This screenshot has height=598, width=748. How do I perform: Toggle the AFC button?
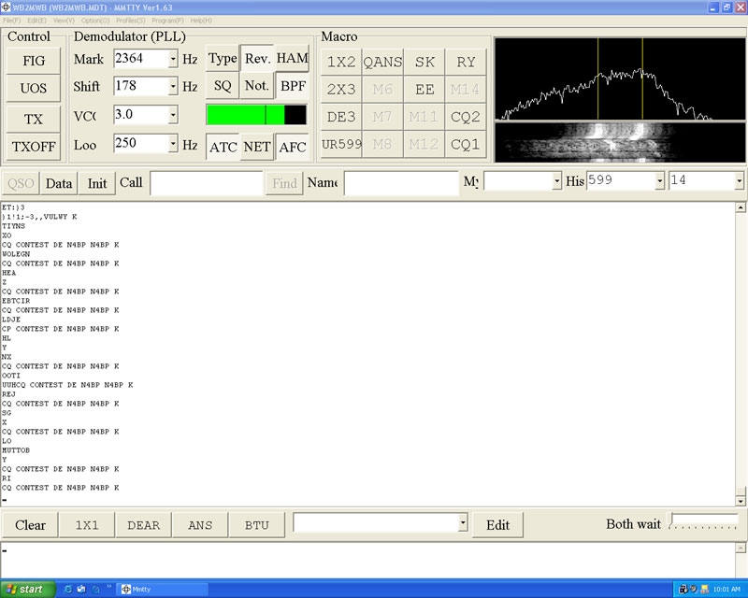(x=293, y=147)
